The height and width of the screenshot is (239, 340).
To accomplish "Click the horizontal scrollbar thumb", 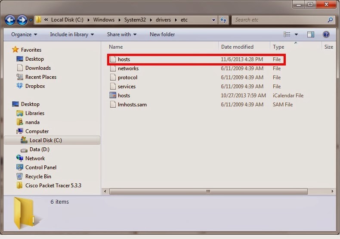I will pyautogui.click(x=208, y=192).
